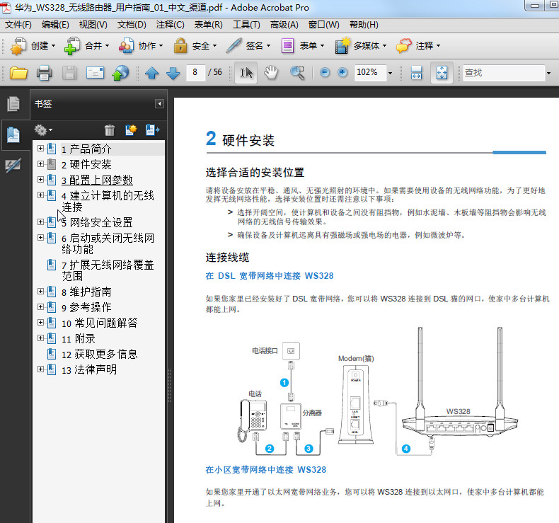The width and height of the screenshot is (559, 523).
Task: Collapse the bookmarks panel arrow button
Action: [x=159, y=104]
